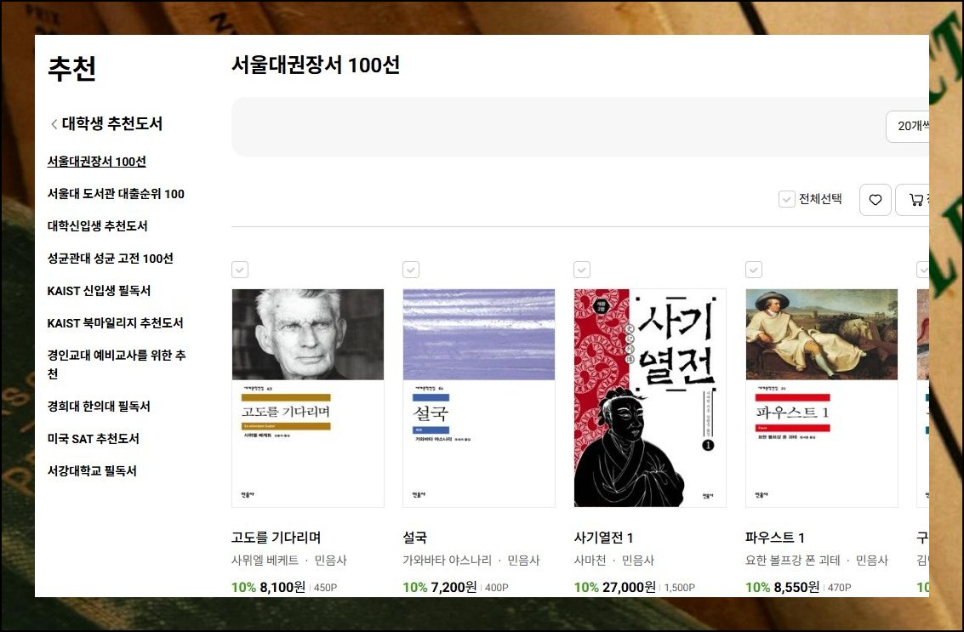Open 대학신입생 추천도서 category
This screenshot has height=632, width=964.
click(97, 226)
